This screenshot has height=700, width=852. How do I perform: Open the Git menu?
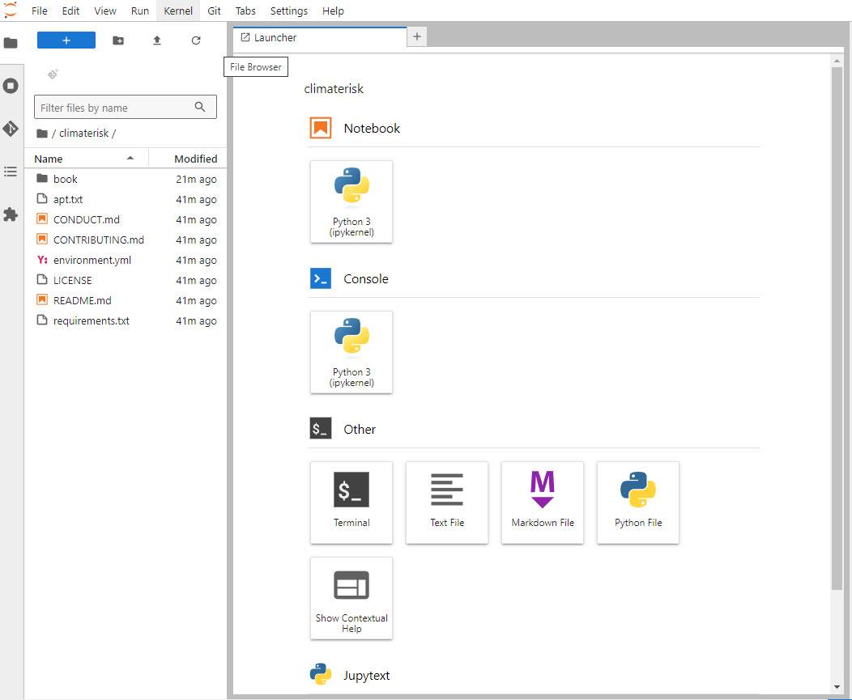[214, 11]
